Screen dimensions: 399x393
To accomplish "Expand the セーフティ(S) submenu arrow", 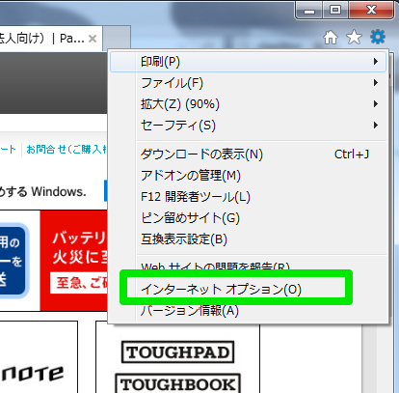I will point(375,126).
